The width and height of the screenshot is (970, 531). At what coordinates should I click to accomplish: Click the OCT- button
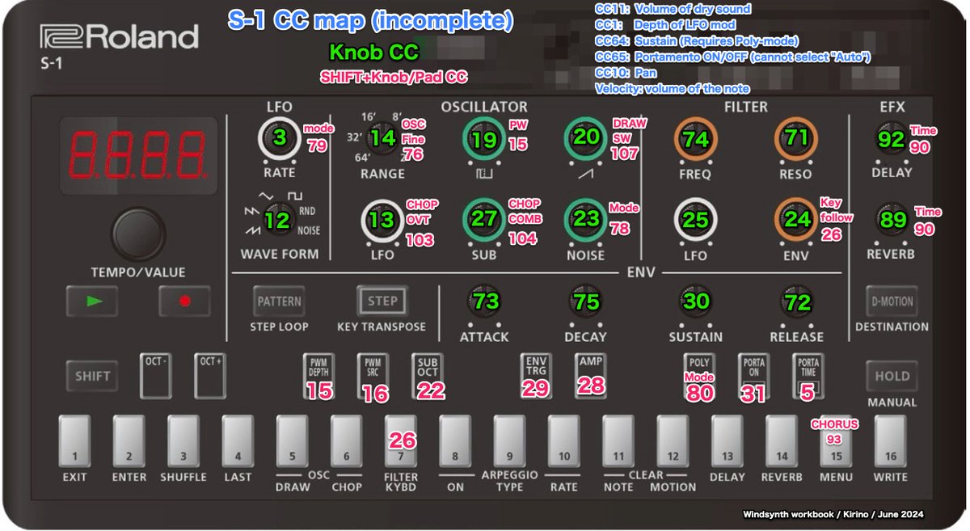(x=156, y=375)
